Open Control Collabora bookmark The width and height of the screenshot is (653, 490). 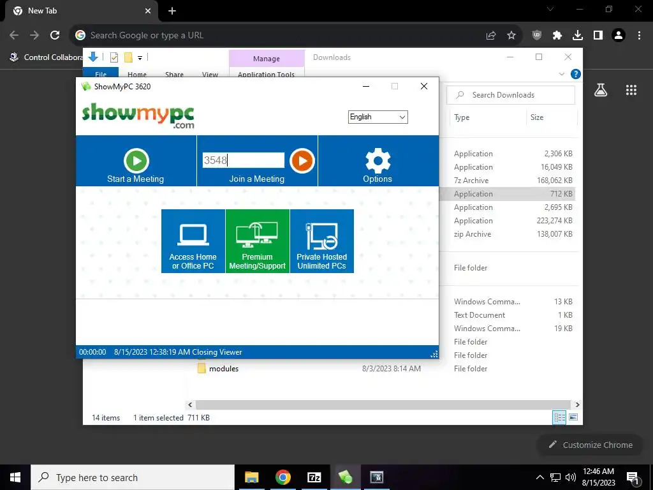tap(47, 57)
